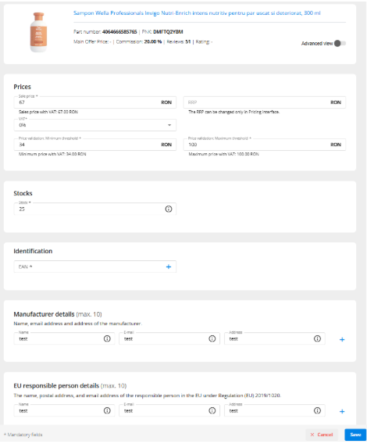Click the Stock quantity input field
367x444 pixels.
(x=95, y=209)
